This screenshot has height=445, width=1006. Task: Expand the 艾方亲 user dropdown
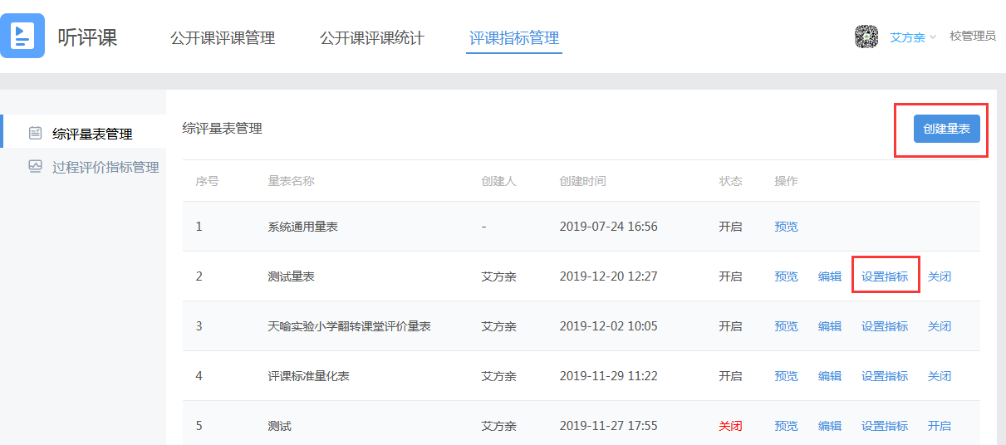(913, 37)
